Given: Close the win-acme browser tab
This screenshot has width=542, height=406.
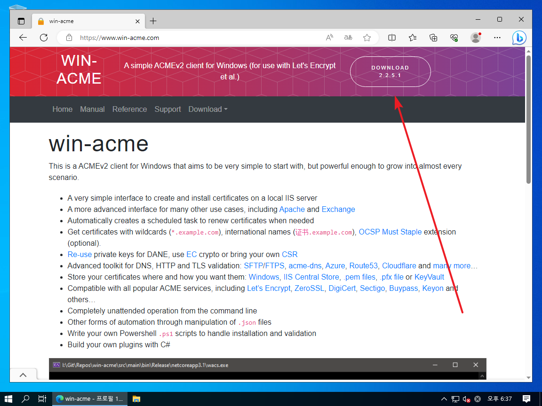Looking at the screenshot, I should [137, 21].
